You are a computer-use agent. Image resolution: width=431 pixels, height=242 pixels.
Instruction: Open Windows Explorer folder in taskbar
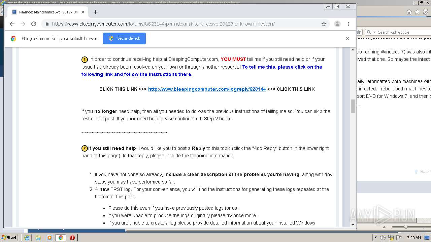[x=38, y=238]
